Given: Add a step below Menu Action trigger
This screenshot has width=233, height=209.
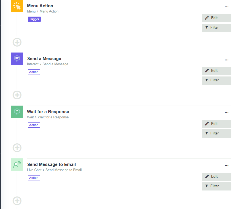Looking at the screenshot, I should [x=17, y=42].
